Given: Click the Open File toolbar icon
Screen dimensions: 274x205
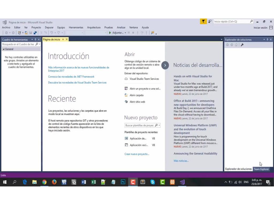Looking at the screenshot, I should coord(26,33).
